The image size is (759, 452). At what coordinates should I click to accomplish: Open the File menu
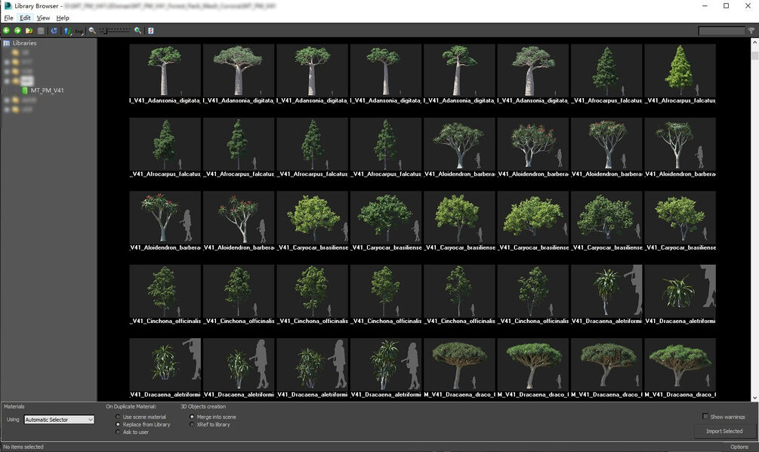click(8, 17)
